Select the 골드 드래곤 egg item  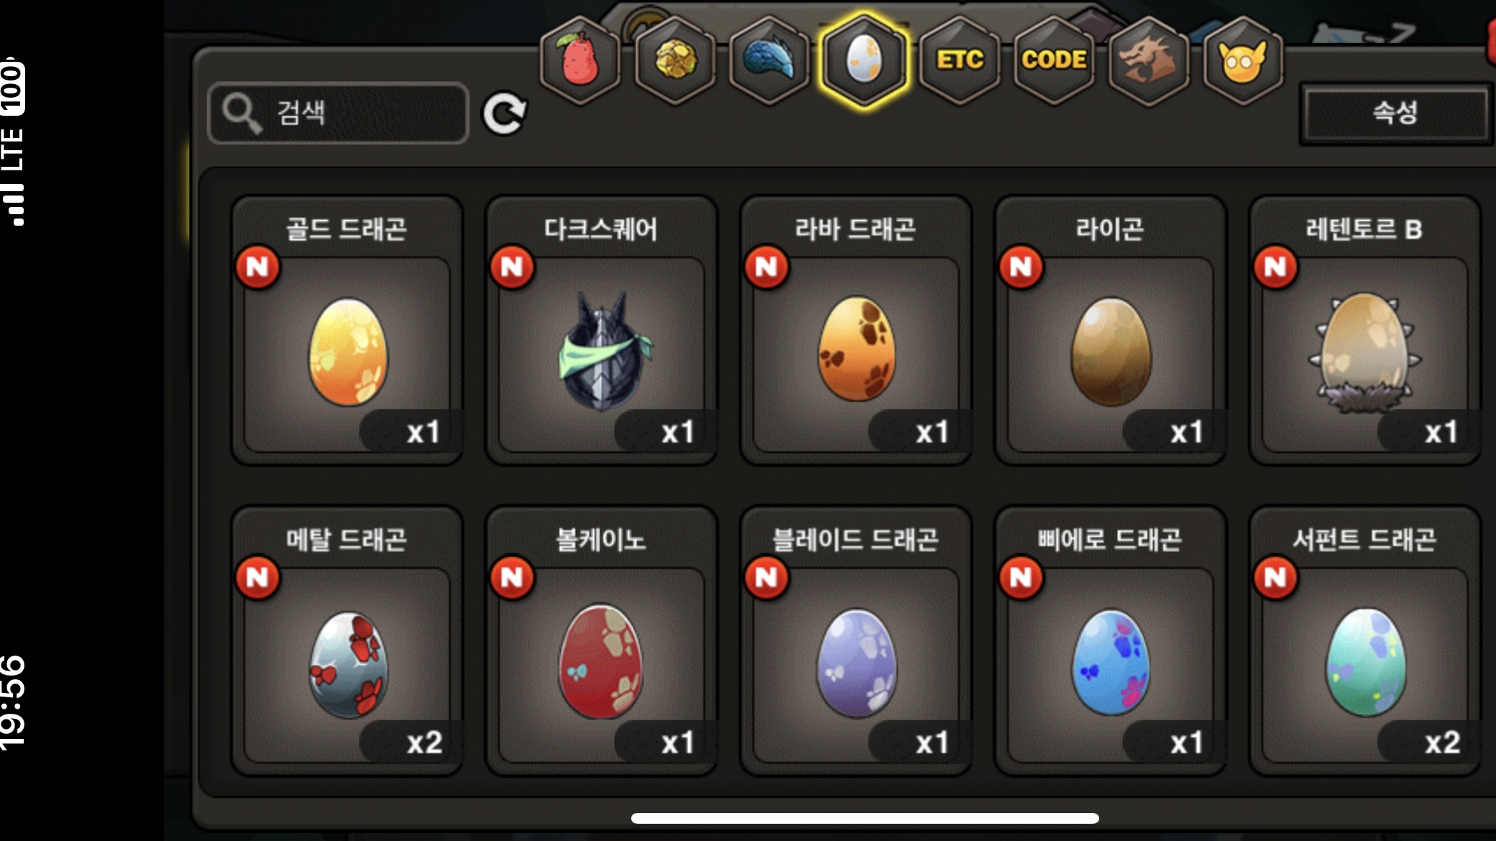pos(347,331)
